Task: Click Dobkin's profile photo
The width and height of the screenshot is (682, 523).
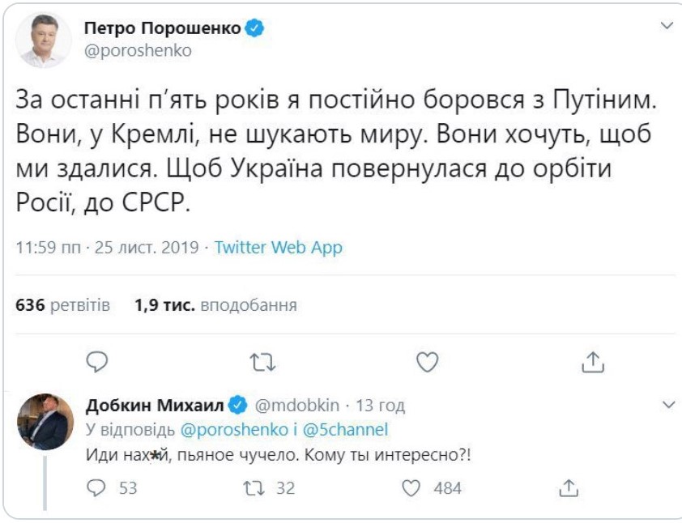Action: 44,422
